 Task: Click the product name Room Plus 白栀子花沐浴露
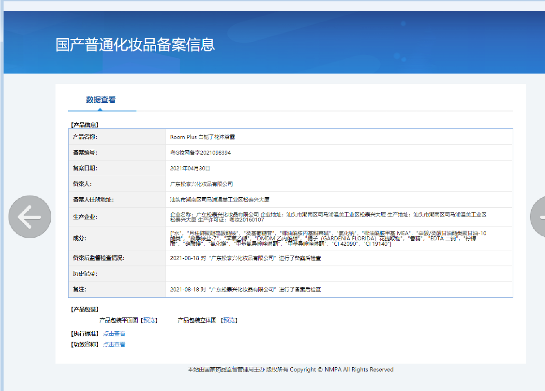(x=202, y=137)
